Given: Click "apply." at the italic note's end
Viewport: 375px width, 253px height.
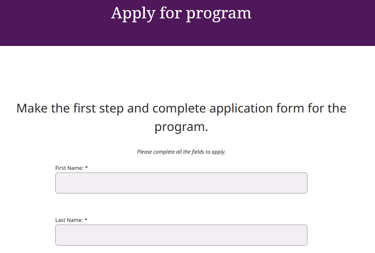Looking at the screenshot, I should point(218,152).
